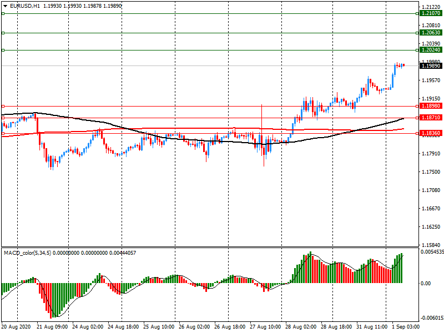Viewport: 444px width, 333px height.
Task: Click the black 1.19890 current price label
Action: [x=431, y=65]
